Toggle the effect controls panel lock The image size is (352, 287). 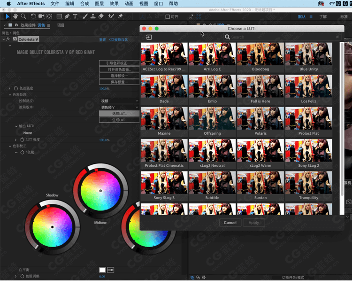[16, 25]
